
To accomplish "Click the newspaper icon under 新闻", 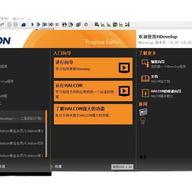I will click(x=143, y=112).
